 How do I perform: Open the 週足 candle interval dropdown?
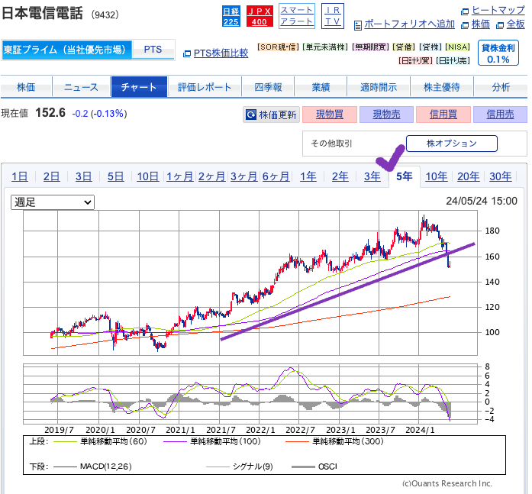pyautogui.click(x=53, y=202)
